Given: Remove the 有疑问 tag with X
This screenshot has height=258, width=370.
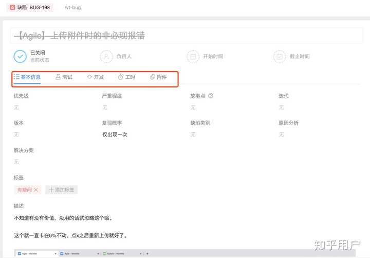Looking at the screenshot, I should (36, 190).
